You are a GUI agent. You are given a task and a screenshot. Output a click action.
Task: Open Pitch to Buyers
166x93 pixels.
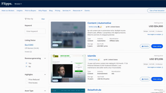click(x=30, y=11)
